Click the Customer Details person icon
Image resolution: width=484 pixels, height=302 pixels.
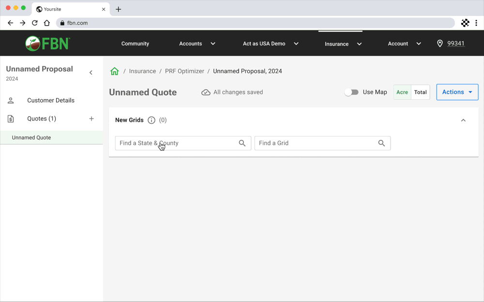11,100
